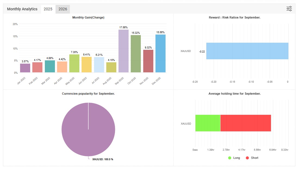Open the filter settings icon
Screen dimensions: 299x170
point(289,8)
